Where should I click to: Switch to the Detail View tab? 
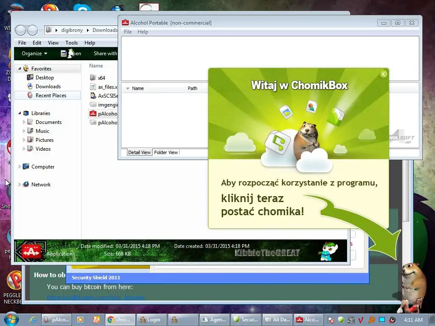(139, 152)
